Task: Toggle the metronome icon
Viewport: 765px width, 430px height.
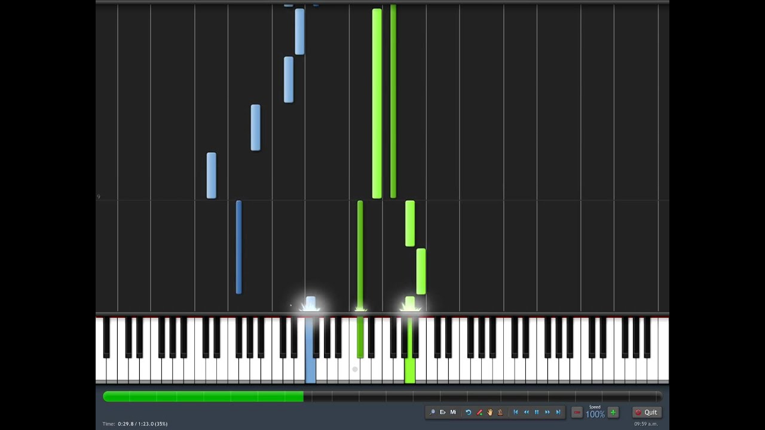Action: tap(500, 412)
